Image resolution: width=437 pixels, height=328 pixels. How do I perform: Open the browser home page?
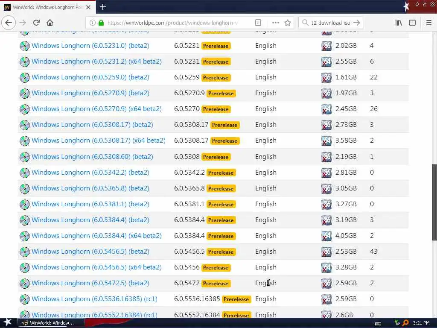click(50, 23)
